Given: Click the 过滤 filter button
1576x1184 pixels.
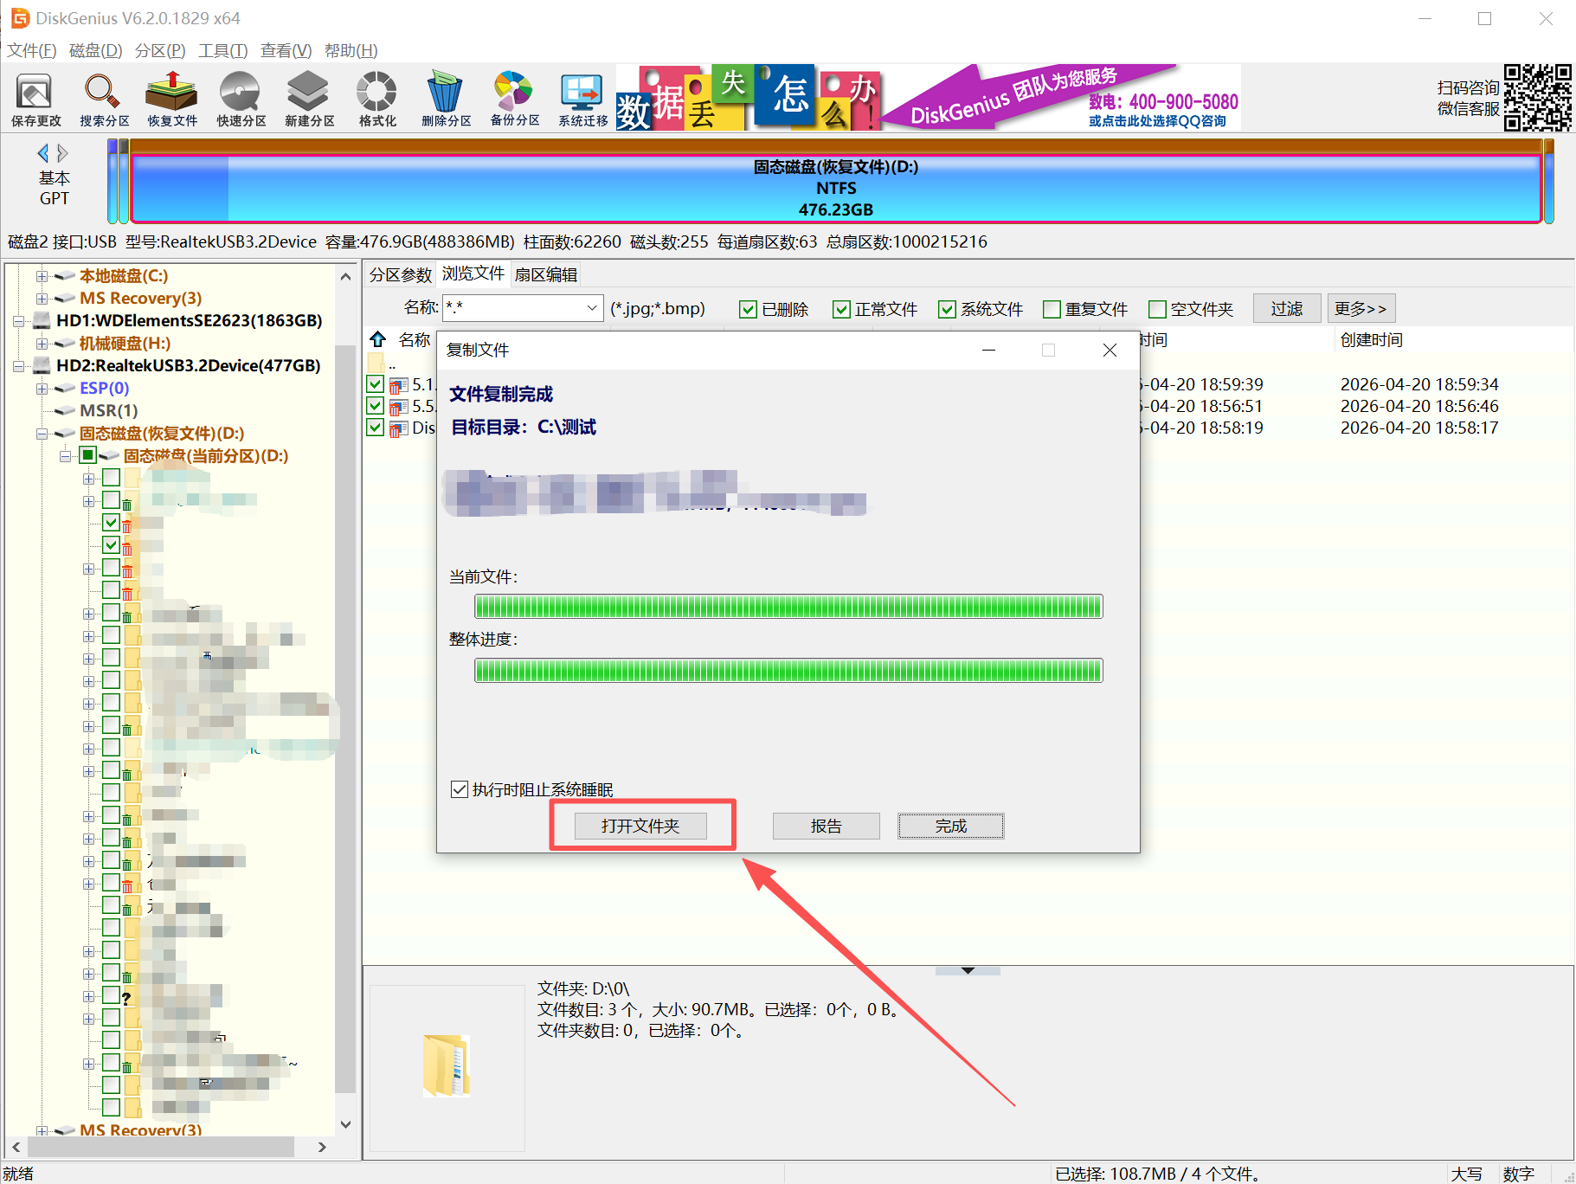Looking at the screenshot, I should 1287,308.
